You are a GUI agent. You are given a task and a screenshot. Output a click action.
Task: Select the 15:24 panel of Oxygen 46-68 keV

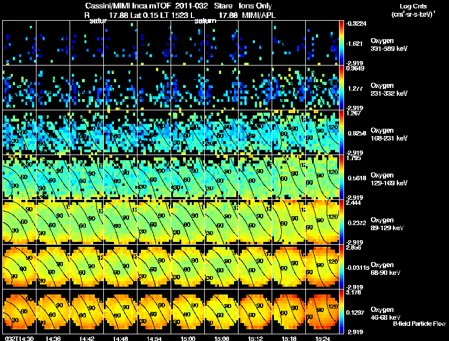tap(322, 311)
